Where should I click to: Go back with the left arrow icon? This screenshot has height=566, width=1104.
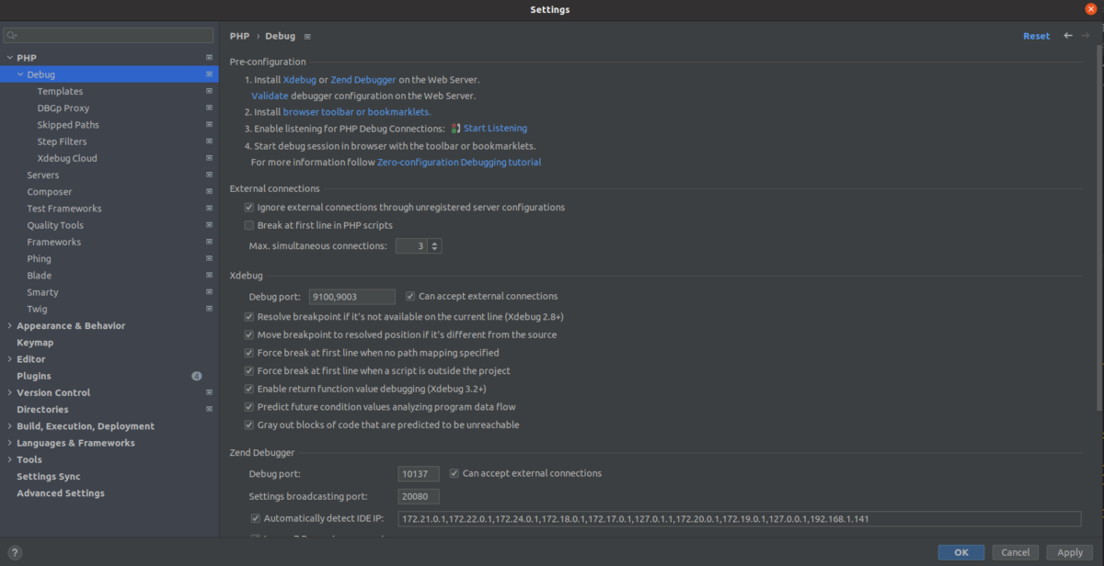(1068, 36)
